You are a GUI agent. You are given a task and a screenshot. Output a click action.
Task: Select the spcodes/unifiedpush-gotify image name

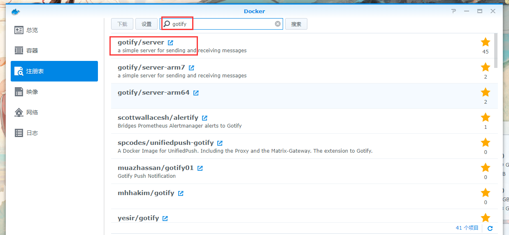pos(165,143)
